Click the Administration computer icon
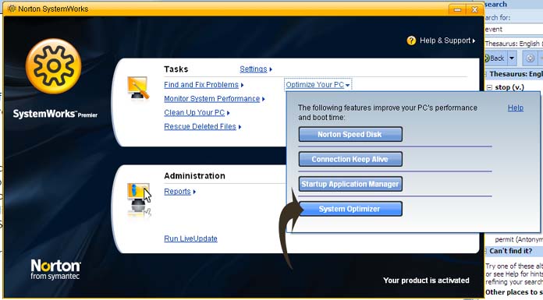The height and width of the screenshot is (300, 543). [139, 200]
